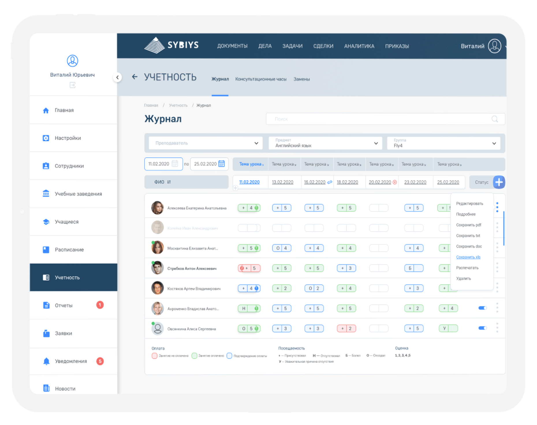Open the 13.02.2020 date column link
Viewport: 537px width, 425px height.
point(282,182)
